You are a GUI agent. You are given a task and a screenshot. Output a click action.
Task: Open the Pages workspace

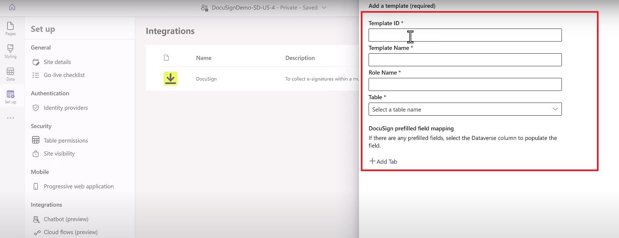pyautogui.click(x=10, y=29)
